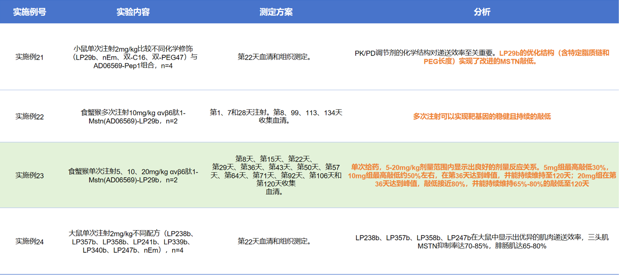Select the 食蟹猴多次注射10mg/kg experiment cell

[x=133, y=117]
